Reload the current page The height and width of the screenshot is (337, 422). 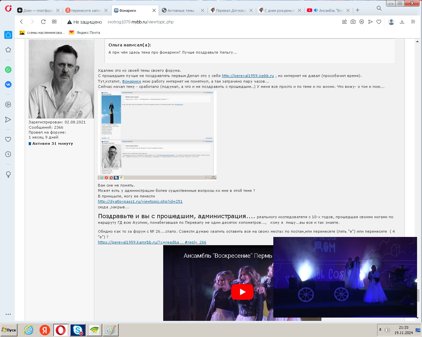[43, 22]
